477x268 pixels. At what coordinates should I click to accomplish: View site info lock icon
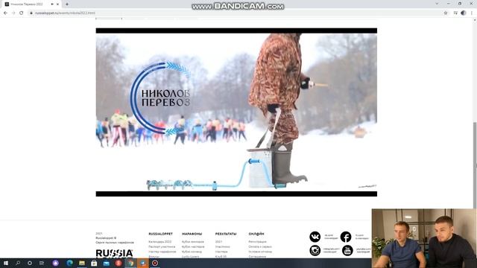tap(31, 13)
